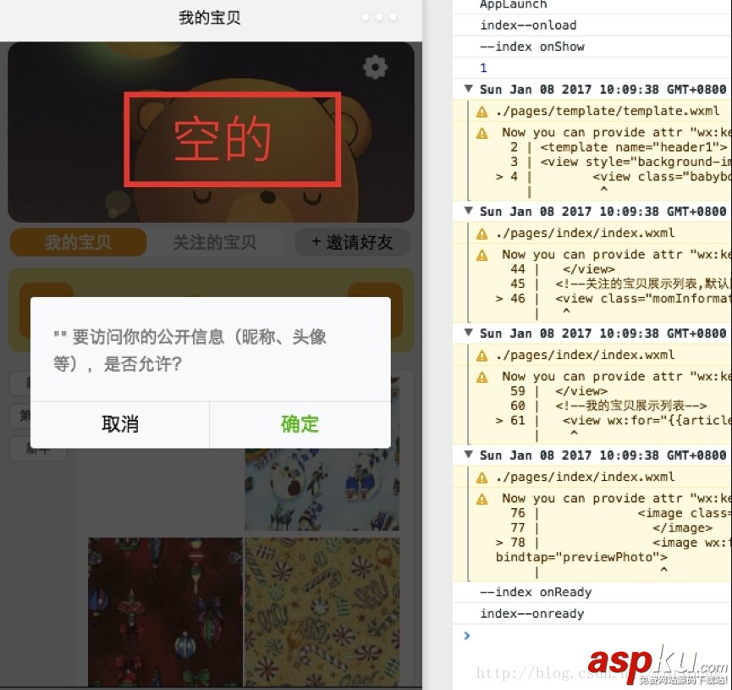Click code line bindtap="previewPhoto">
This screenshot has height=690, width=732.
click(581, 557)
